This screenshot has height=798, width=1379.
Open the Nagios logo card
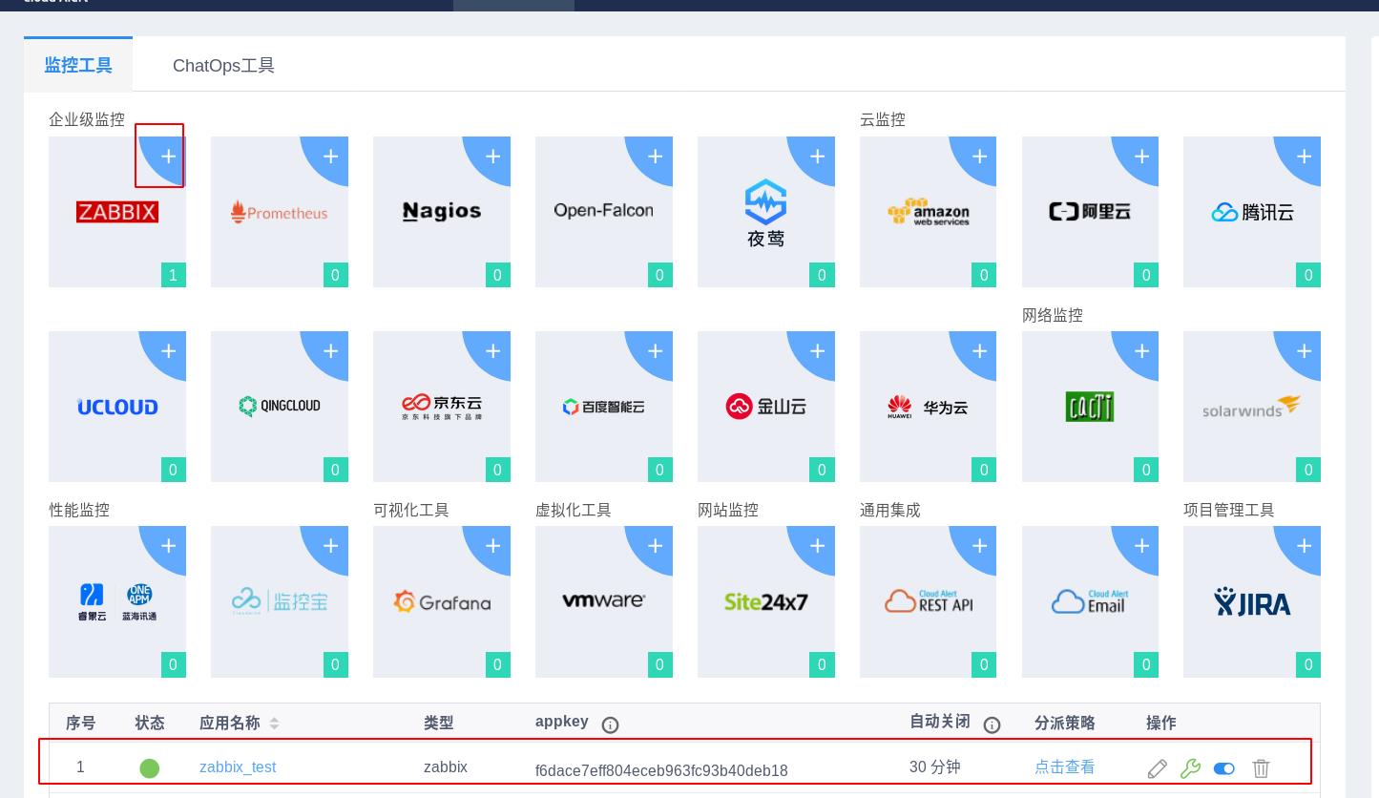coord(442,211)
